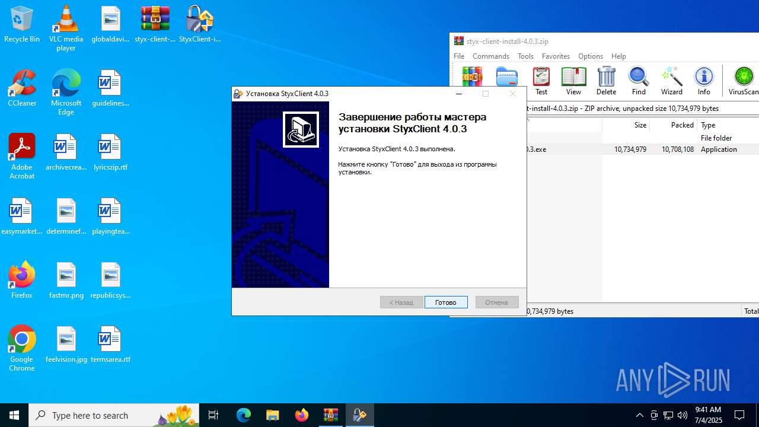This screenshot has height=427, width=759.
Task: Open volume control in system tray
Action: pos(683,415)
